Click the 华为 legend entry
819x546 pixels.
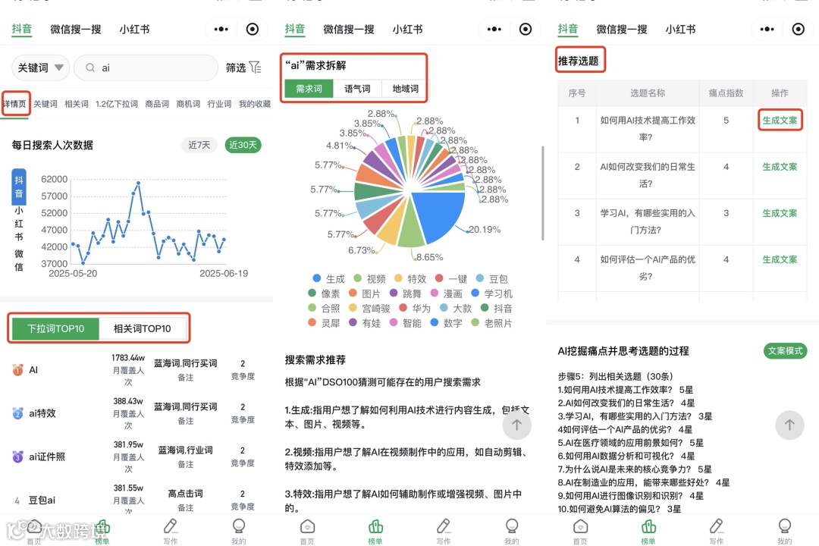click(x=416, y=309)
